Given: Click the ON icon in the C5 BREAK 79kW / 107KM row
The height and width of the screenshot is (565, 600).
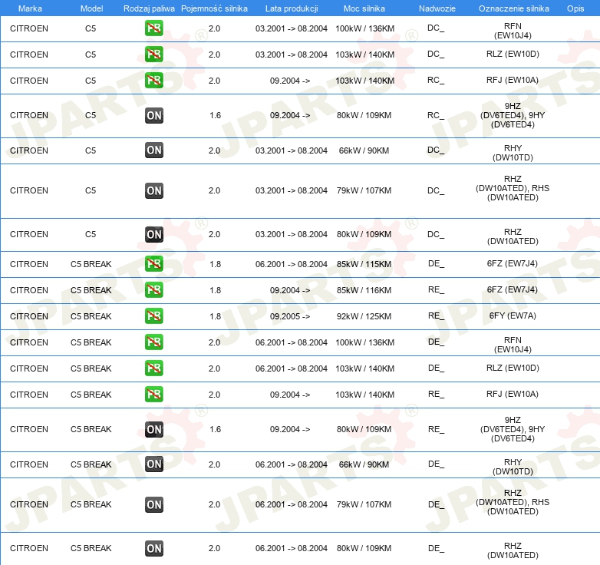Looking at the screenshot, I should (x=153, y=504).
